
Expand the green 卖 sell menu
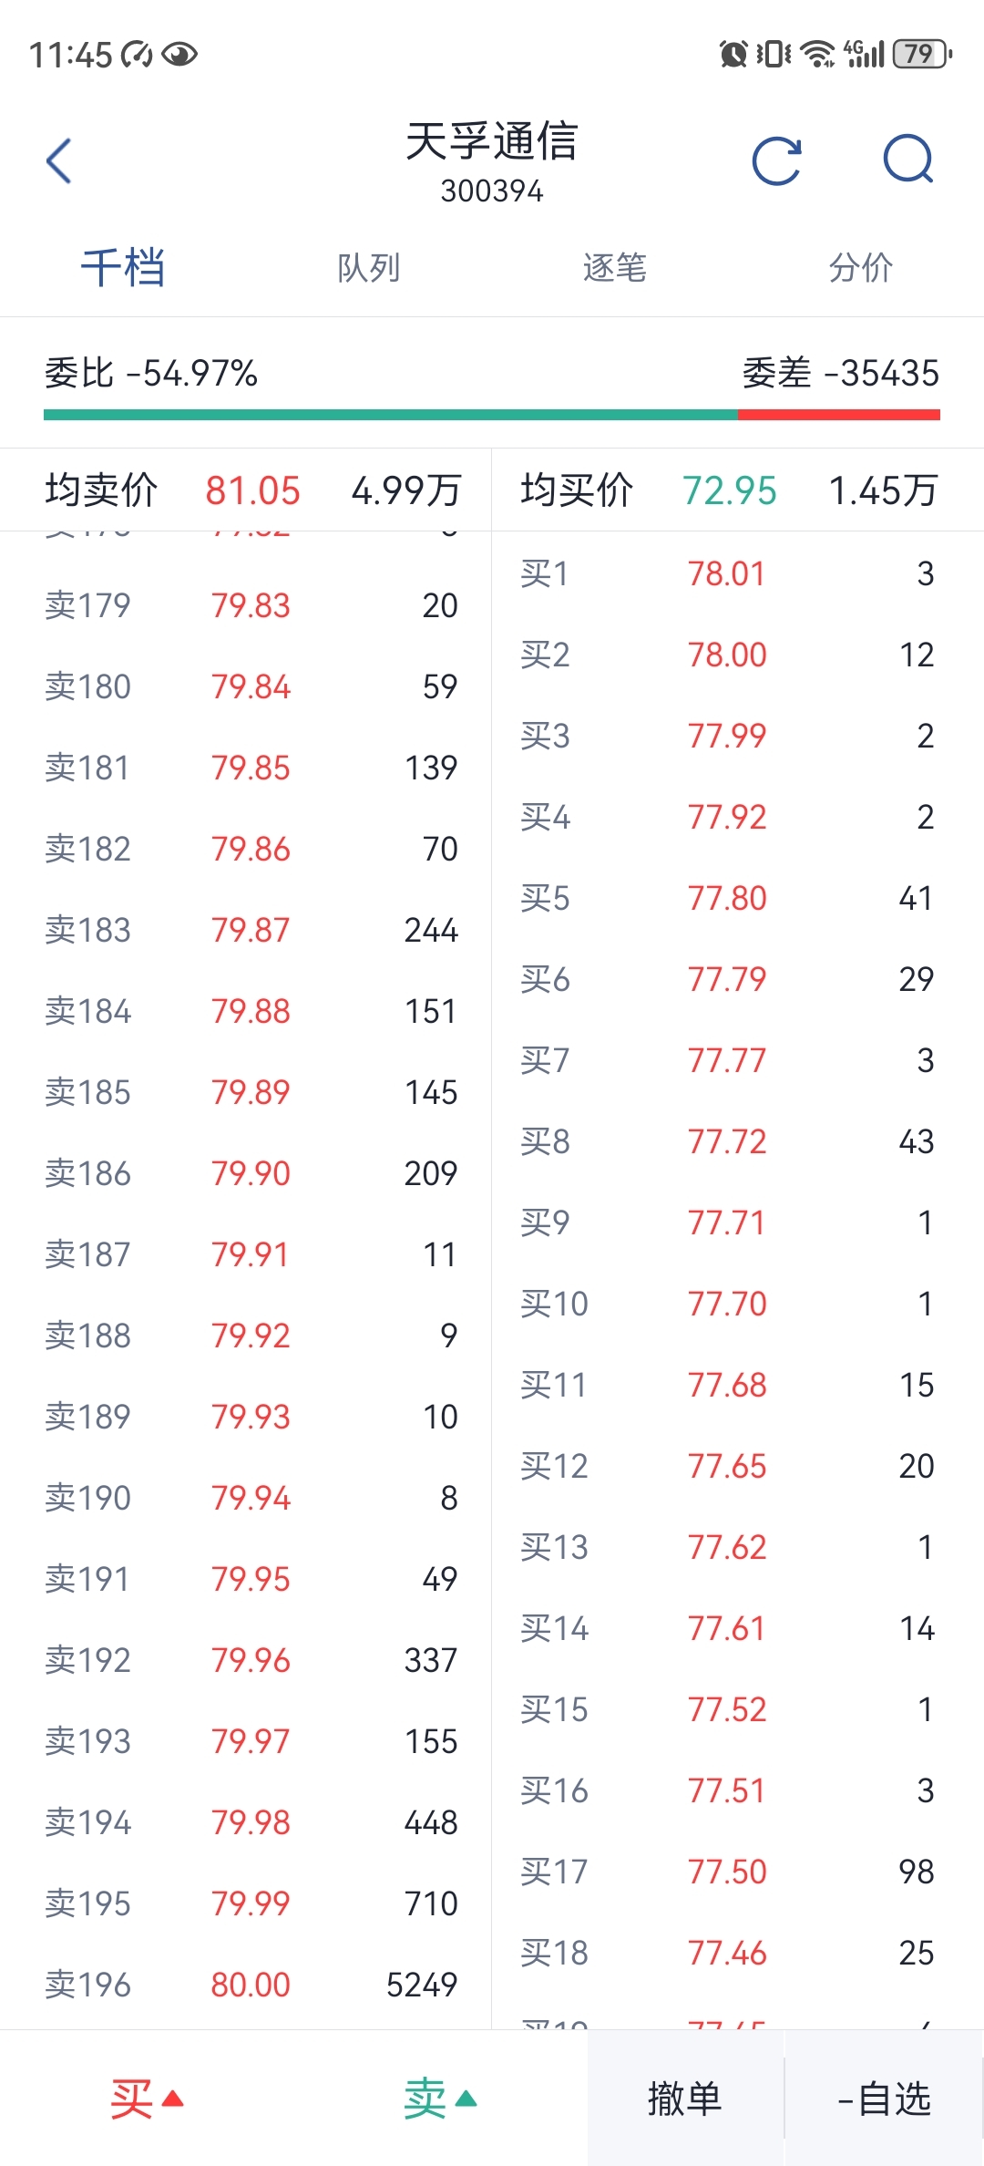point(440,2099)
